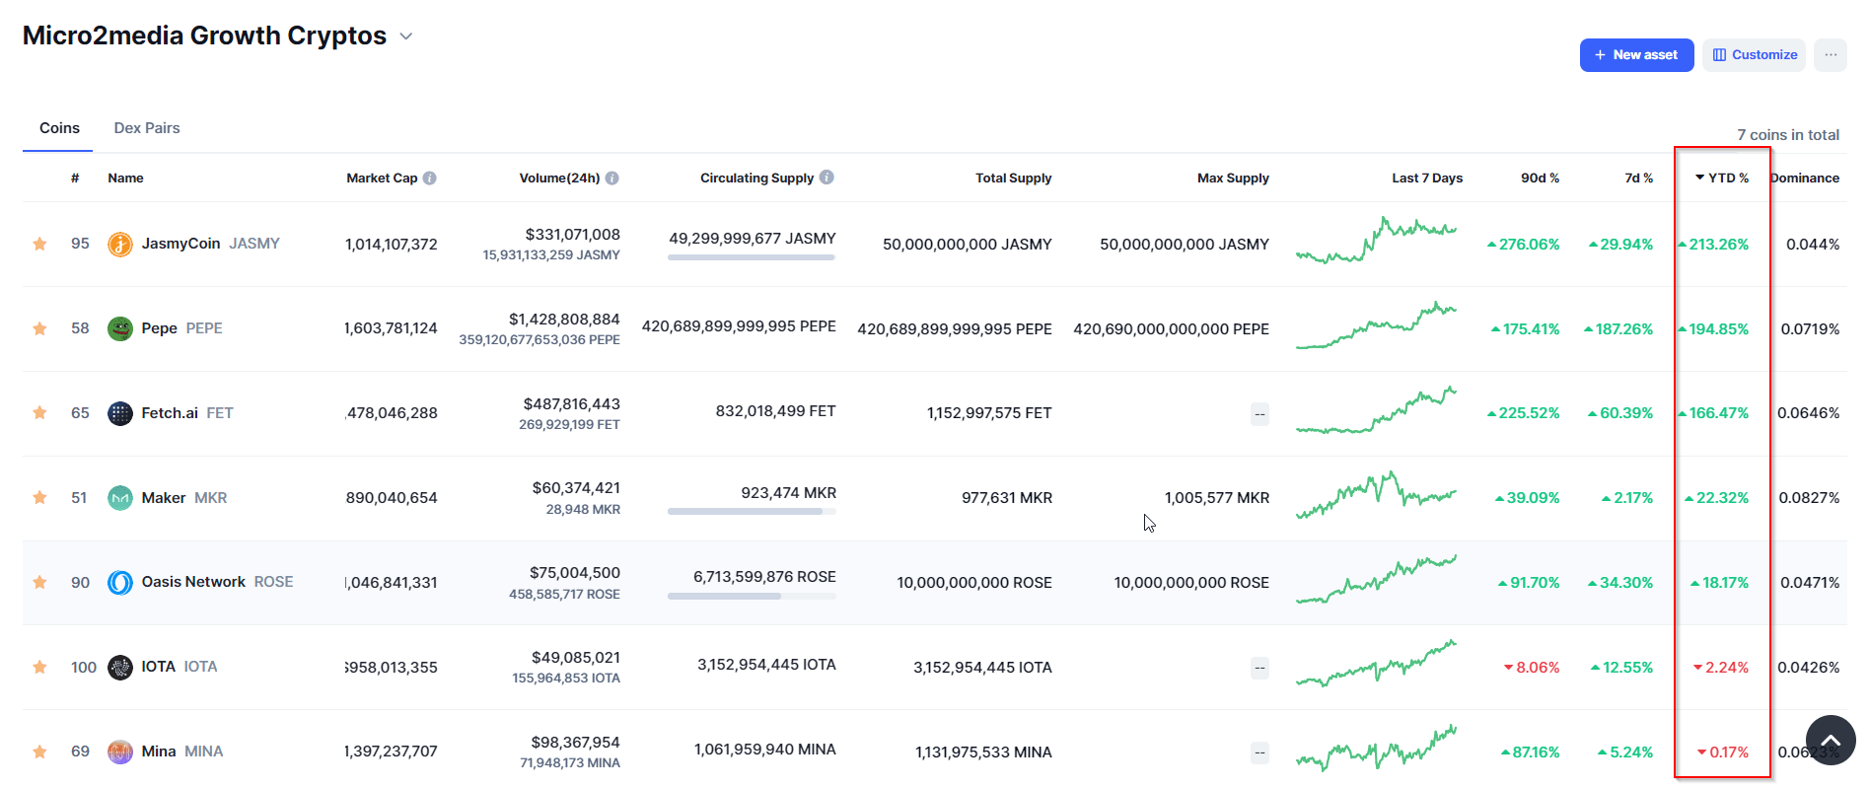Click scroll-to-top arrow button

point(1831,740)
